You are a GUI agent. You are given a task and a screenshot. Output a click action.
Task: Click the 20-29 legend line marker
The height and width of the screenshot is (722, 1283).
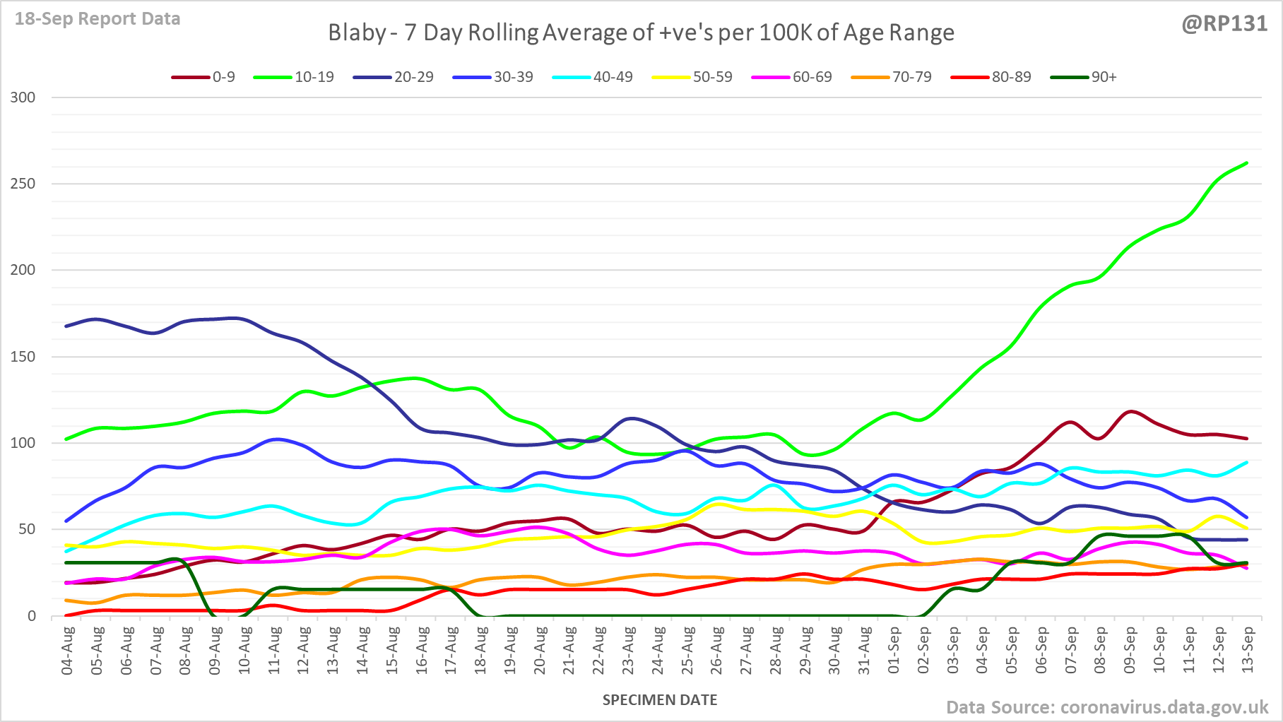tap(372, 77)
